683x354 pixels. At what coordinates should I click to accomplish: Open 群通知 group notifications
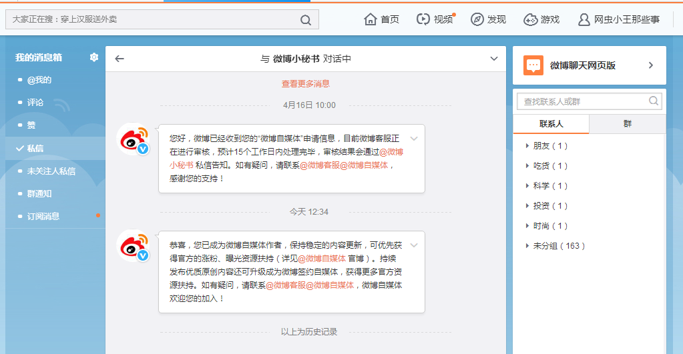pyautogui.click(x=39, y=194)
